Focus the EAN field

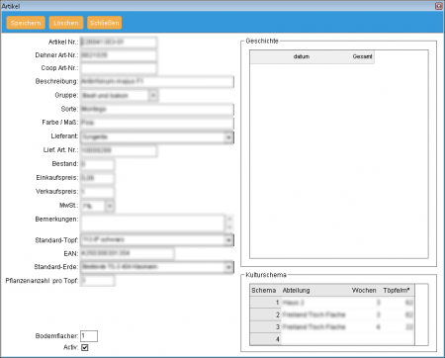pyautogui.click(x=127, y=253)
